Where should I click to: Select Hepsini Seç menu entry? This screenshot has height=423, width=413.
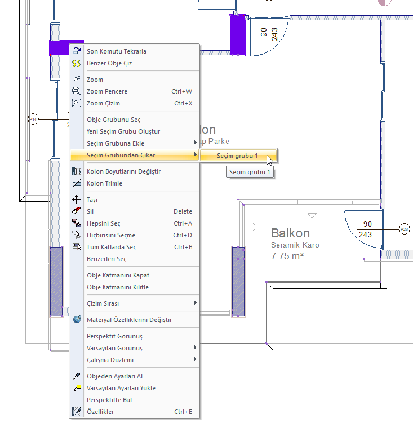[104, 223]
